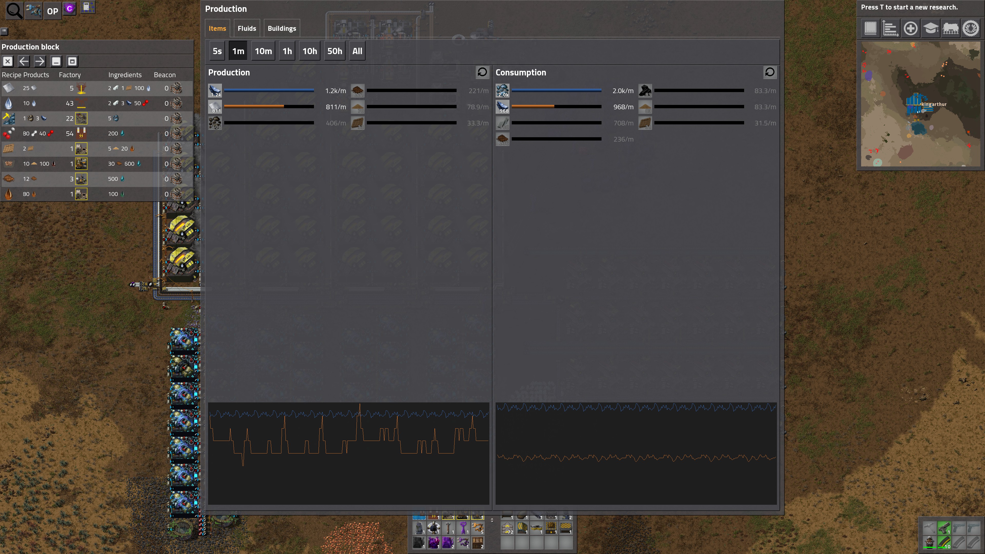The width and height of the screenshot is (985, 554).
Task: Click the minimap near kingarthur
Action: tap(920, 104)
